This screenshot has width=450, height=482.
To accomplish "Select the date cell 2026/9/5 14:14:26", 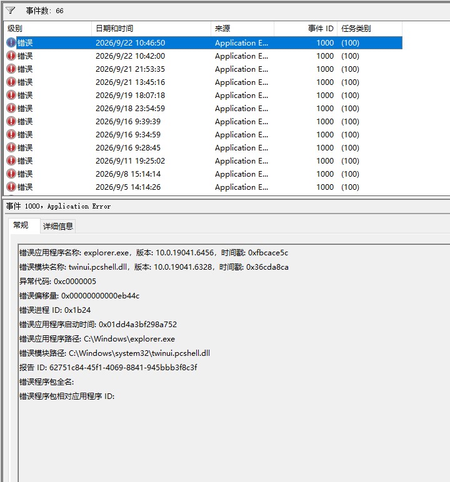I will click(128, 187).
